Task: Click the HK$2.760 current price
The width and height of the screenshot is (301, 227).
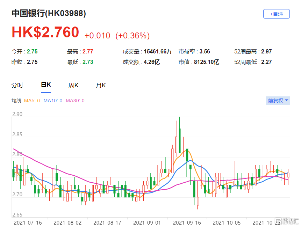Action: (45, 32)
